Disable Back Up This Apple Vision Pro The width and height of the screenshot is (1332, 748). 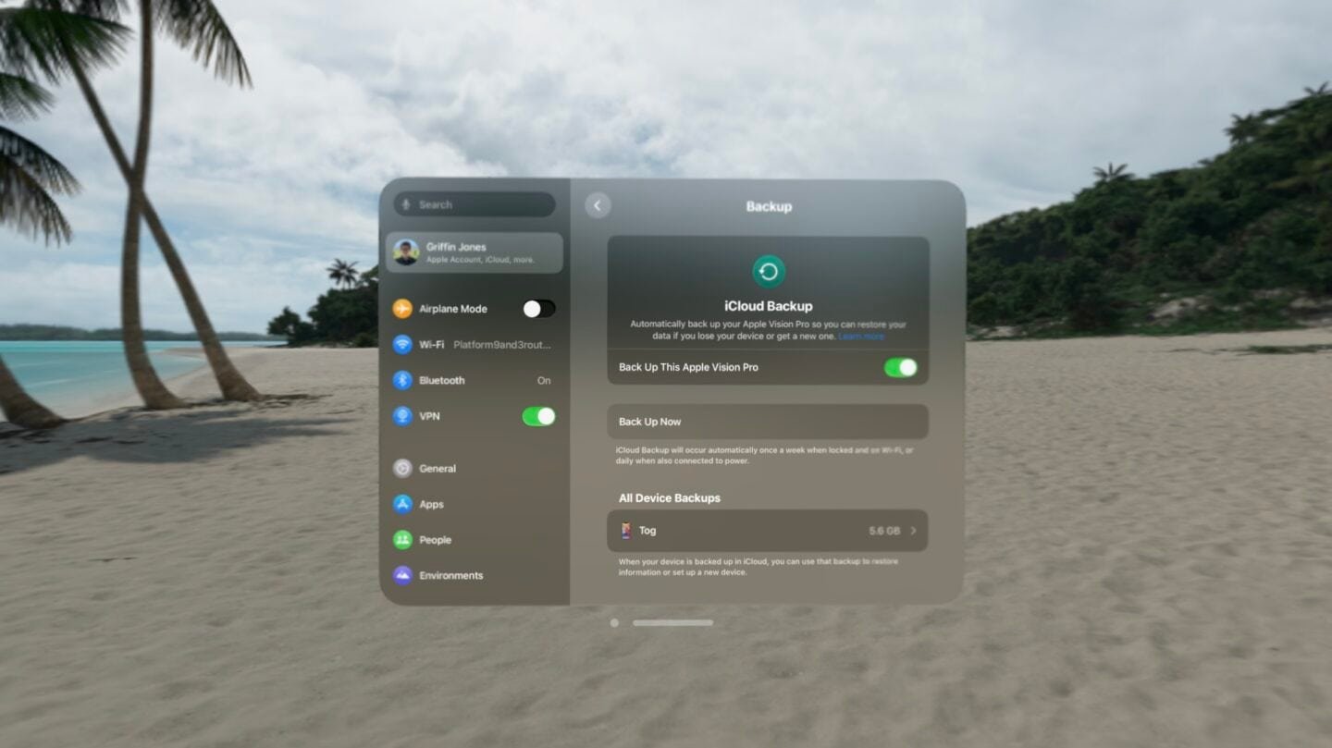(x=901, y=367)
